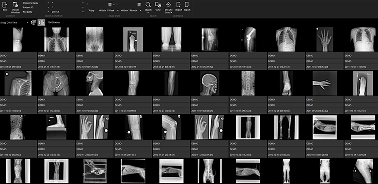Expand the Patient's Name condition dropdown

[x=48, y=3]
